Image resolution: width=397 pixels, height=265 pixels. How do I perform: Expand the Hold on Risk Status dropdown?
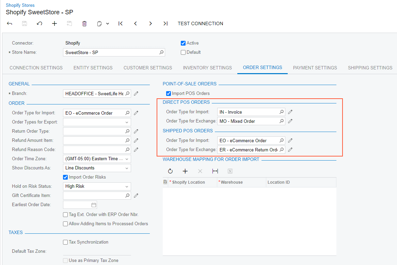pos(127,186)
